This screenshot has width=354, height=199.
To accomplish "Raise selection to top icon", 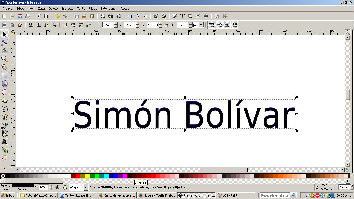I will pyautogui.click(x=88, y=25).
